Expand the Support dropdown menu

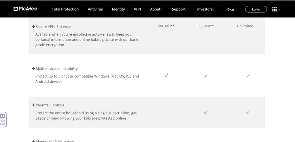click(x=180, y=9)
